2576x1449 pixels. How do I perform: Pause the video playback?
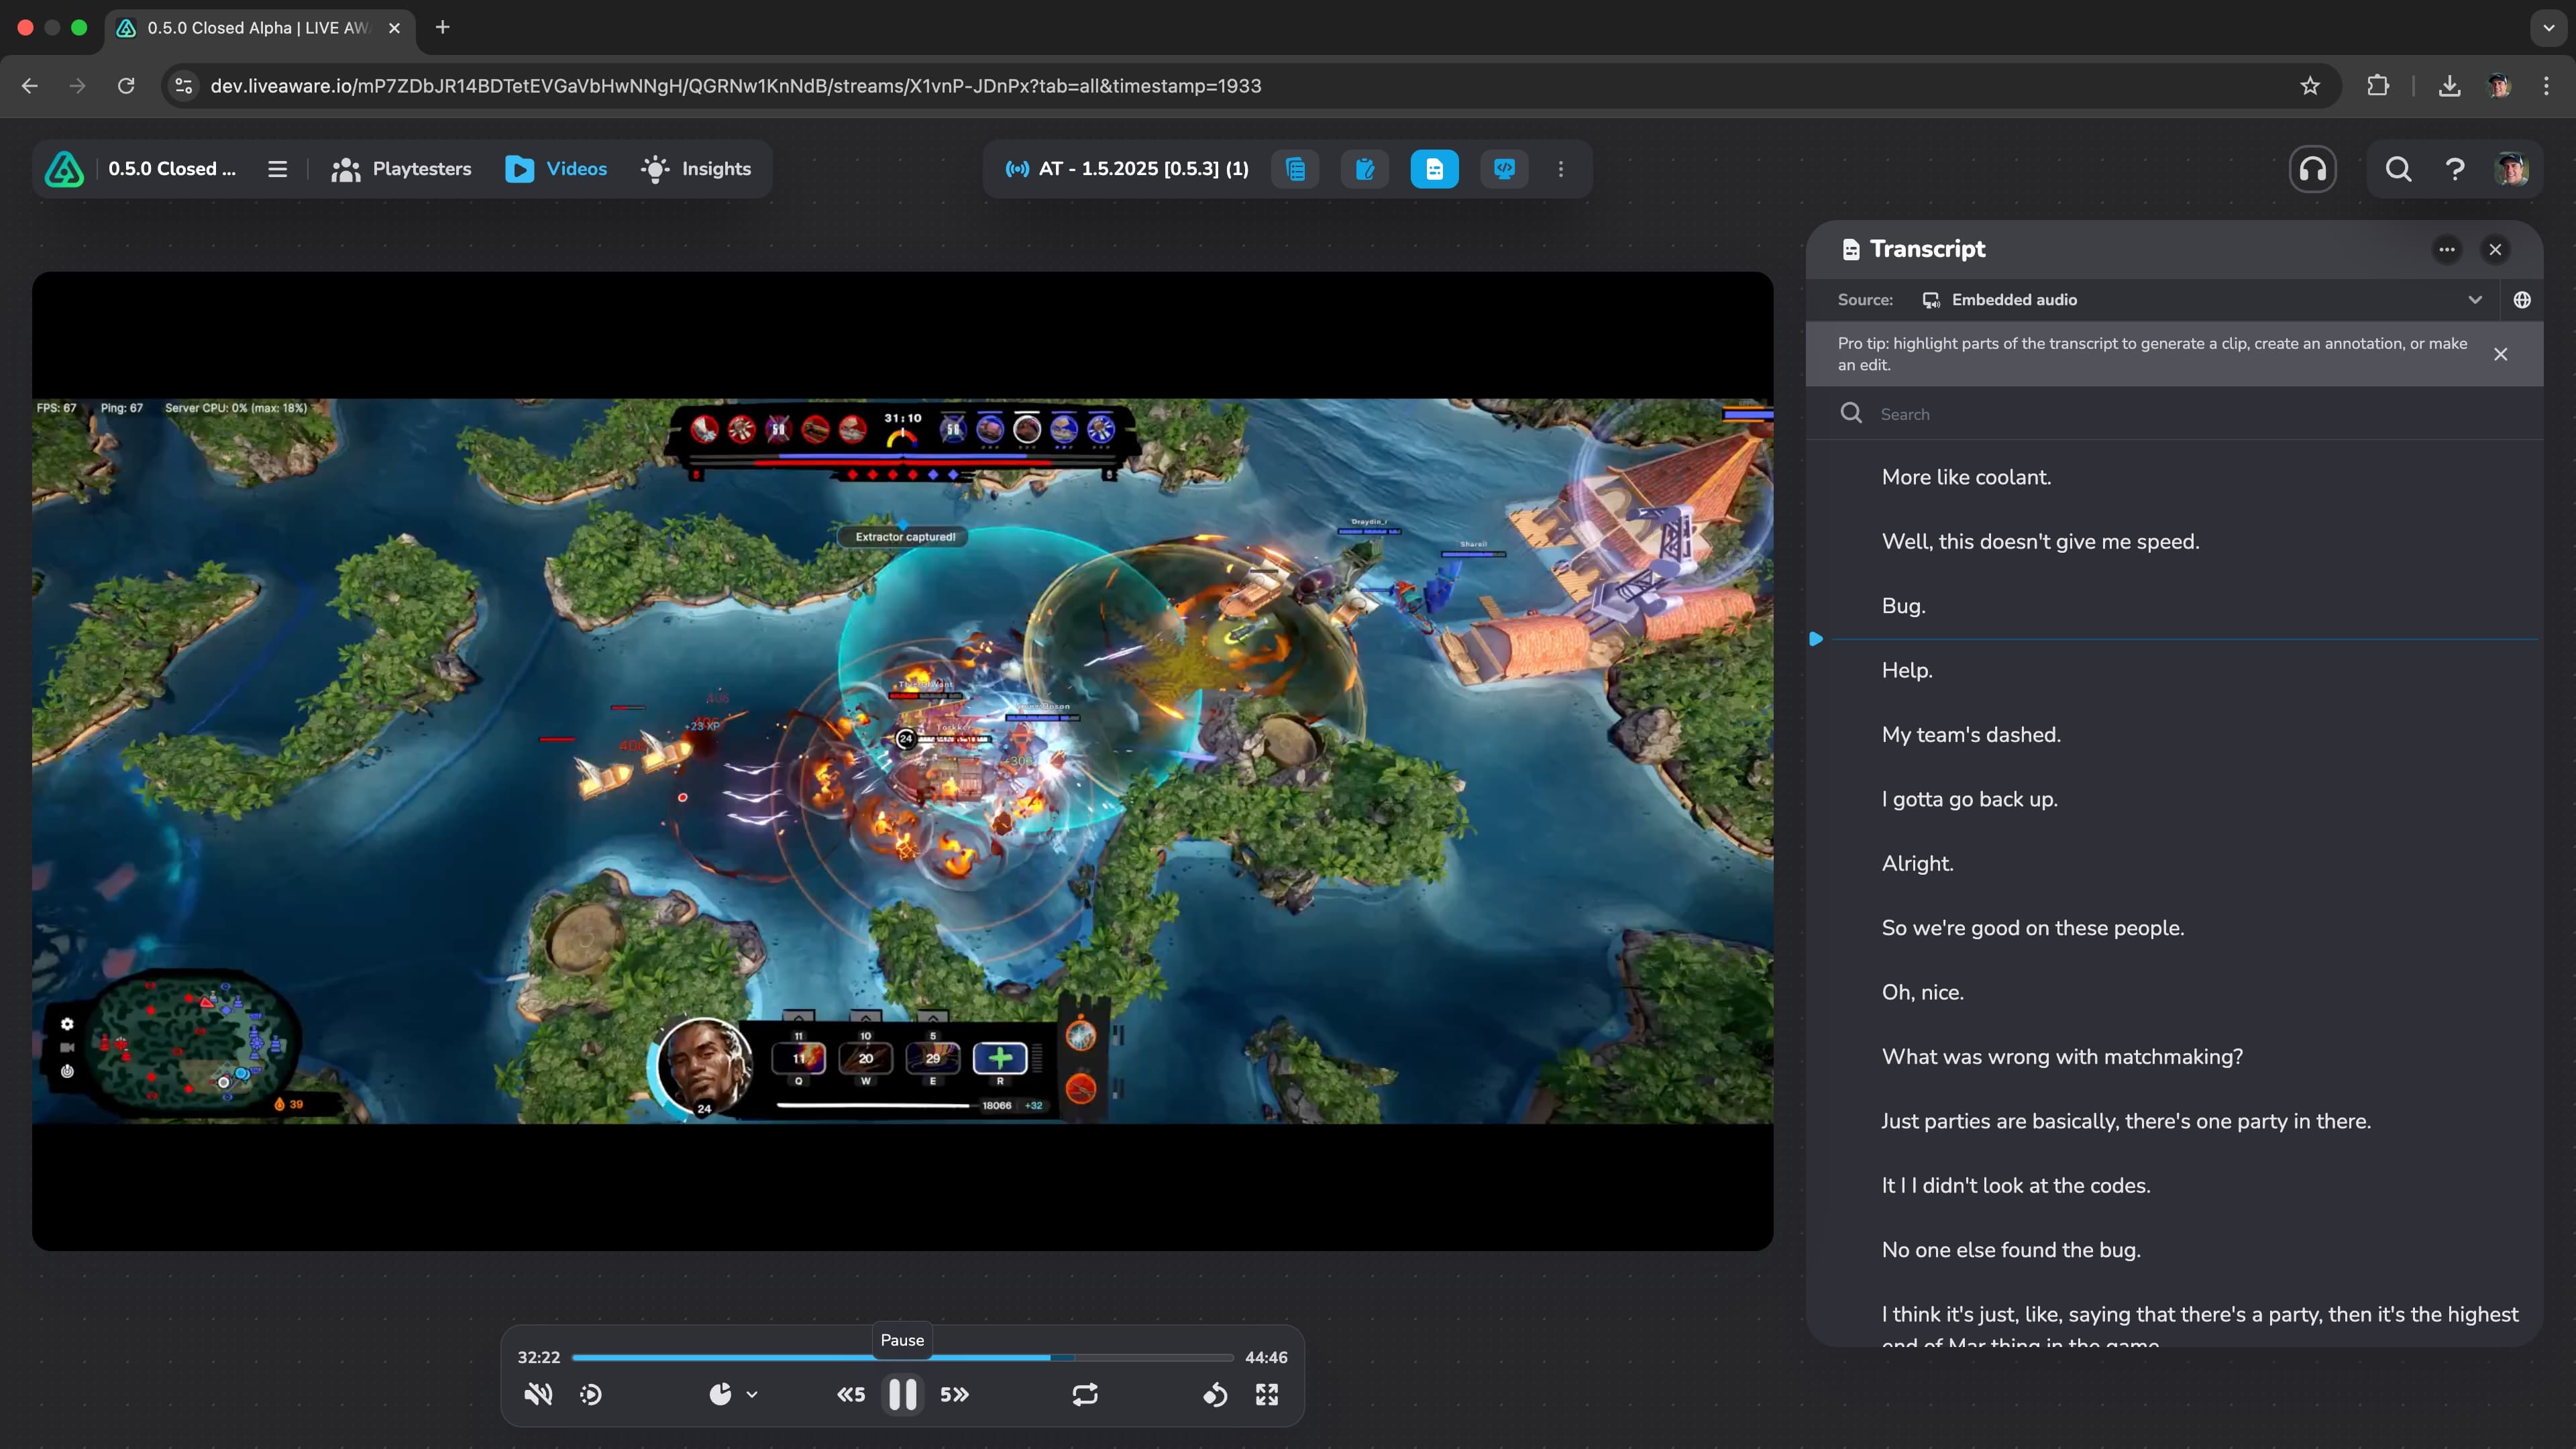coord(902,1394)
